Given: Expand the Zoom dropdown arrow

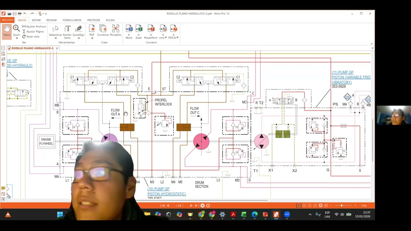Looking at the screenshot, I should pos(16,38).
